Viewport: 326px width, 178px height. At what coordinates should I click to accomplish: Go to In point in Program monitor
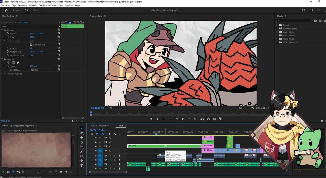click(171, 119)
